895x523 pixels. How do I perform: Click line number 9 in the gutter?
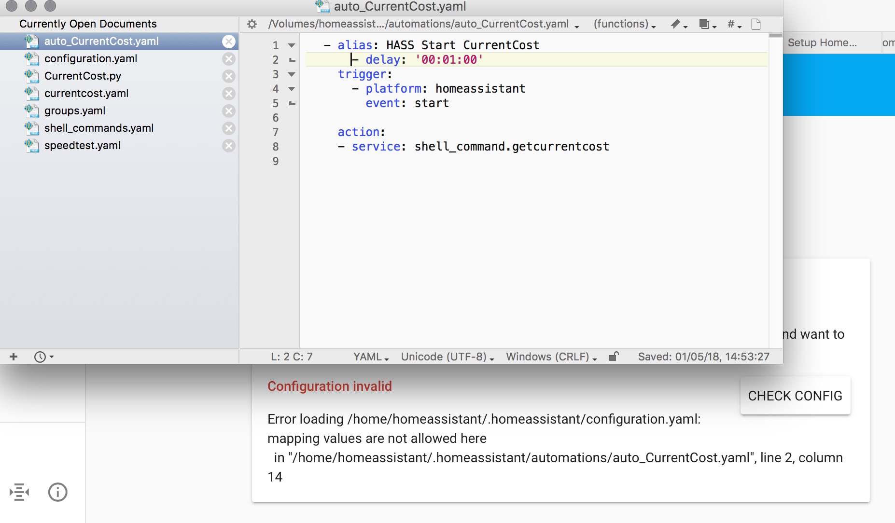276,161
